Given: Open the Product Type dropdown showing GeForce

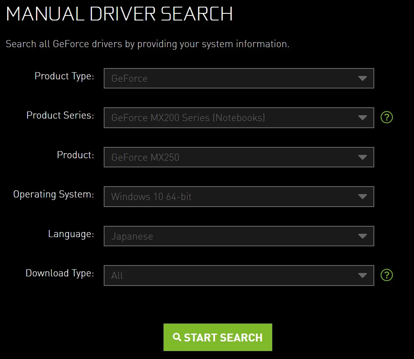Looking at the screenshot, I should pyautogui.click(x=239, y=78).
